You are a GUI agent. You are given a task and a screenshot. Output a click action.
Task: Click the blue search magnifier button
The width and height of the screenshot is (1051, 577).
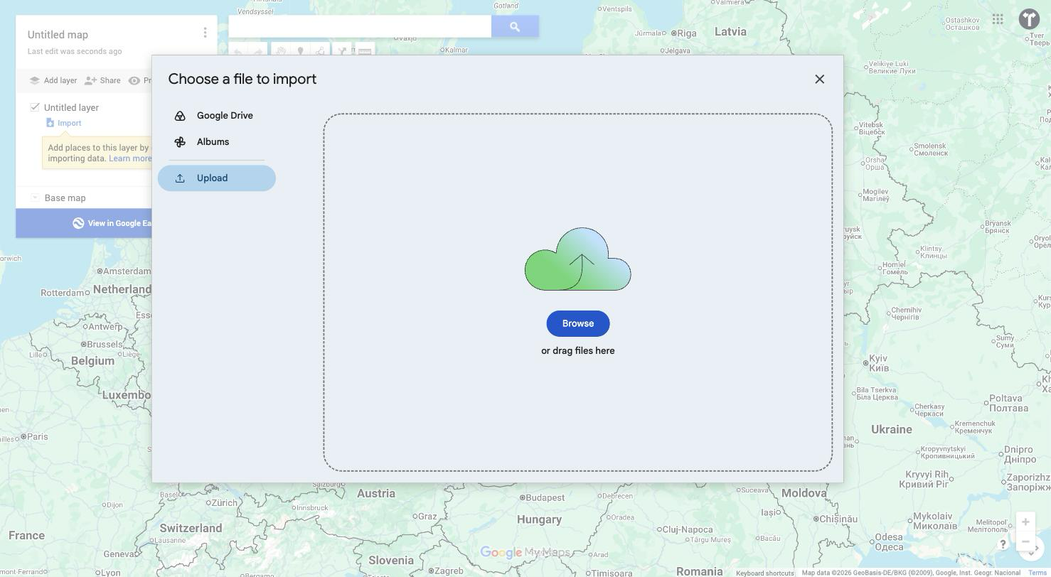pos(515,26)
